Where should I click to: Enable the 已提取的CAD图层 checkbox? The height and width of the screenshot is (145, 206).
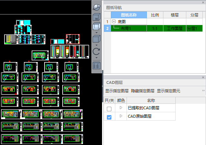pyautogui.click(x=109, y=109)
